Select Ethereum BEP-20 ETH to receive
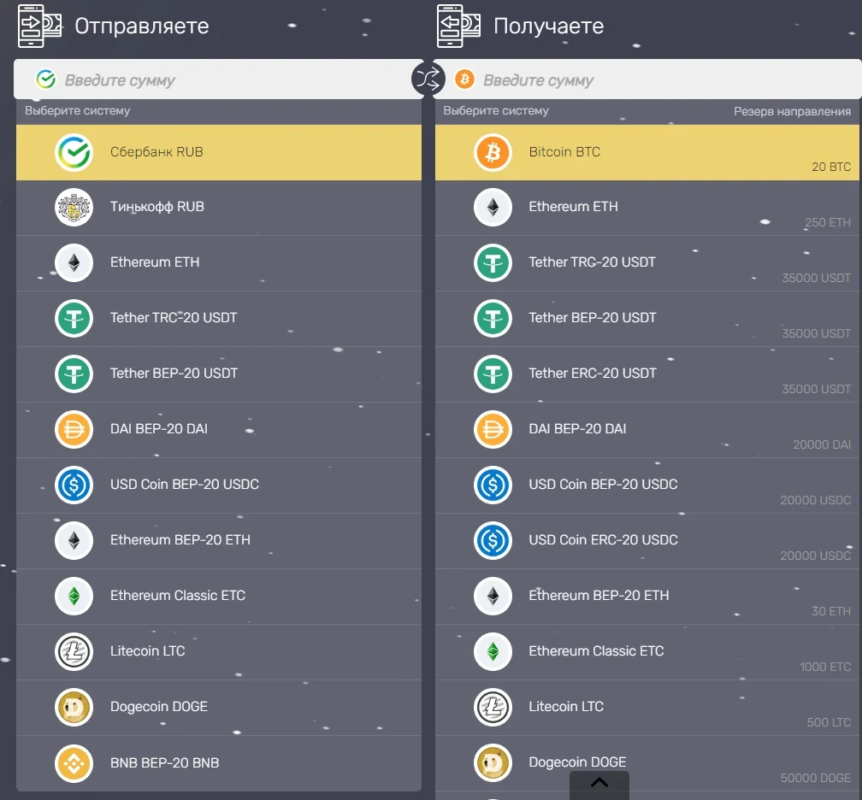This screenshot has width=862, height=800. [x=647, y=597]
